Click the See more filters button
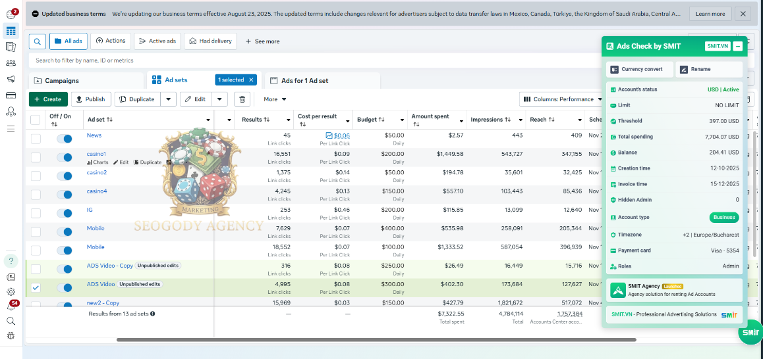This screenshot has height=359, width=763. pyautogui.click(x=262, y=42)
